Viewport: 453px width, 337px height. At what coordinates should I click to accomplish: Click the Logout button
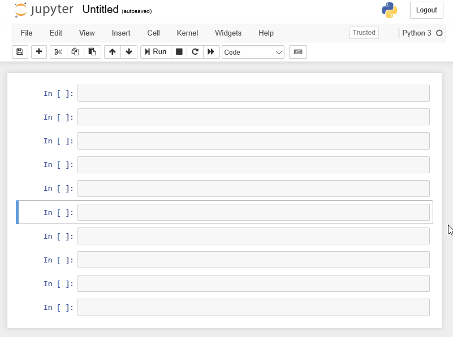426,10
